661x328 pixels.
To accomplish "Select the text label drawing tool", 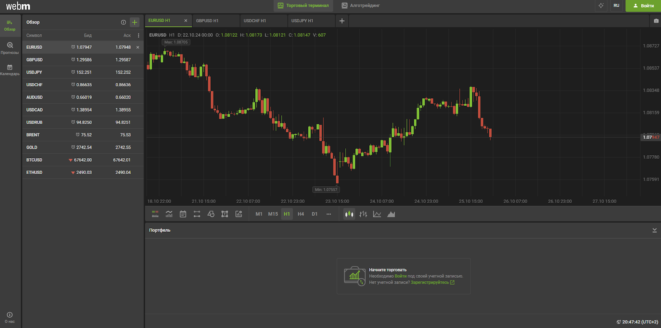I will click(225, 214).
